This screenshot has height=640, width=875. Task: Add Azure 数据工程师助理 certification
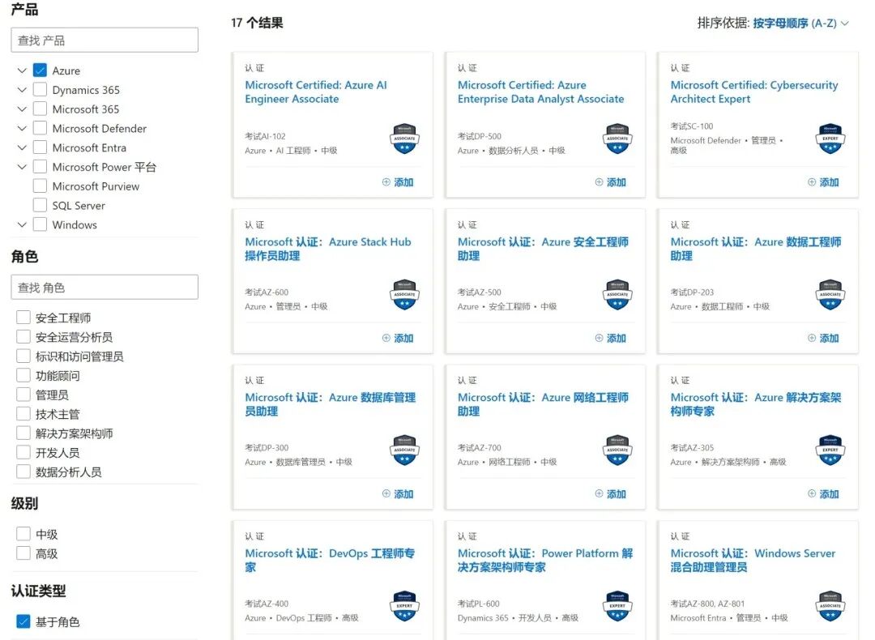pyautogui.click(x=823, y=338)
